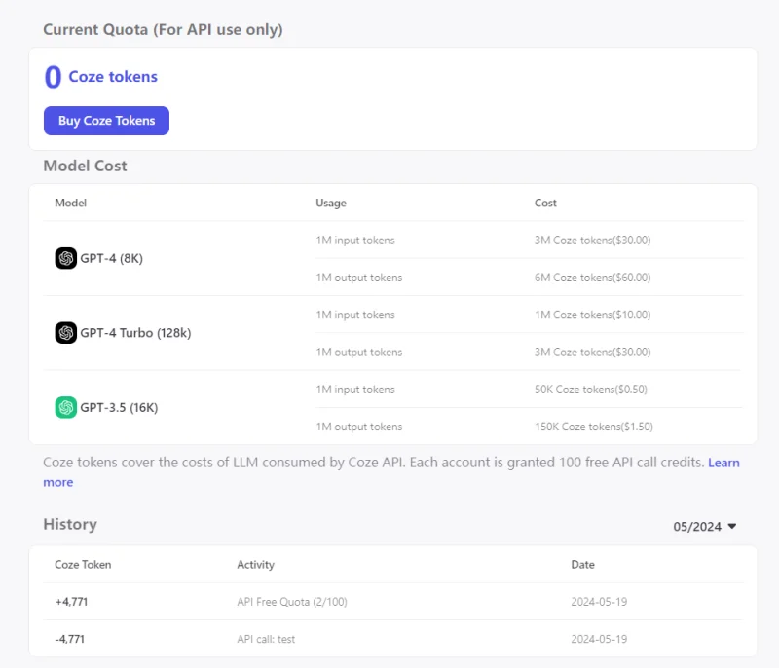Click the date of the +4,771 entry
The width and height of the screenshot is (779, 668).
click(x=599, y=602)
